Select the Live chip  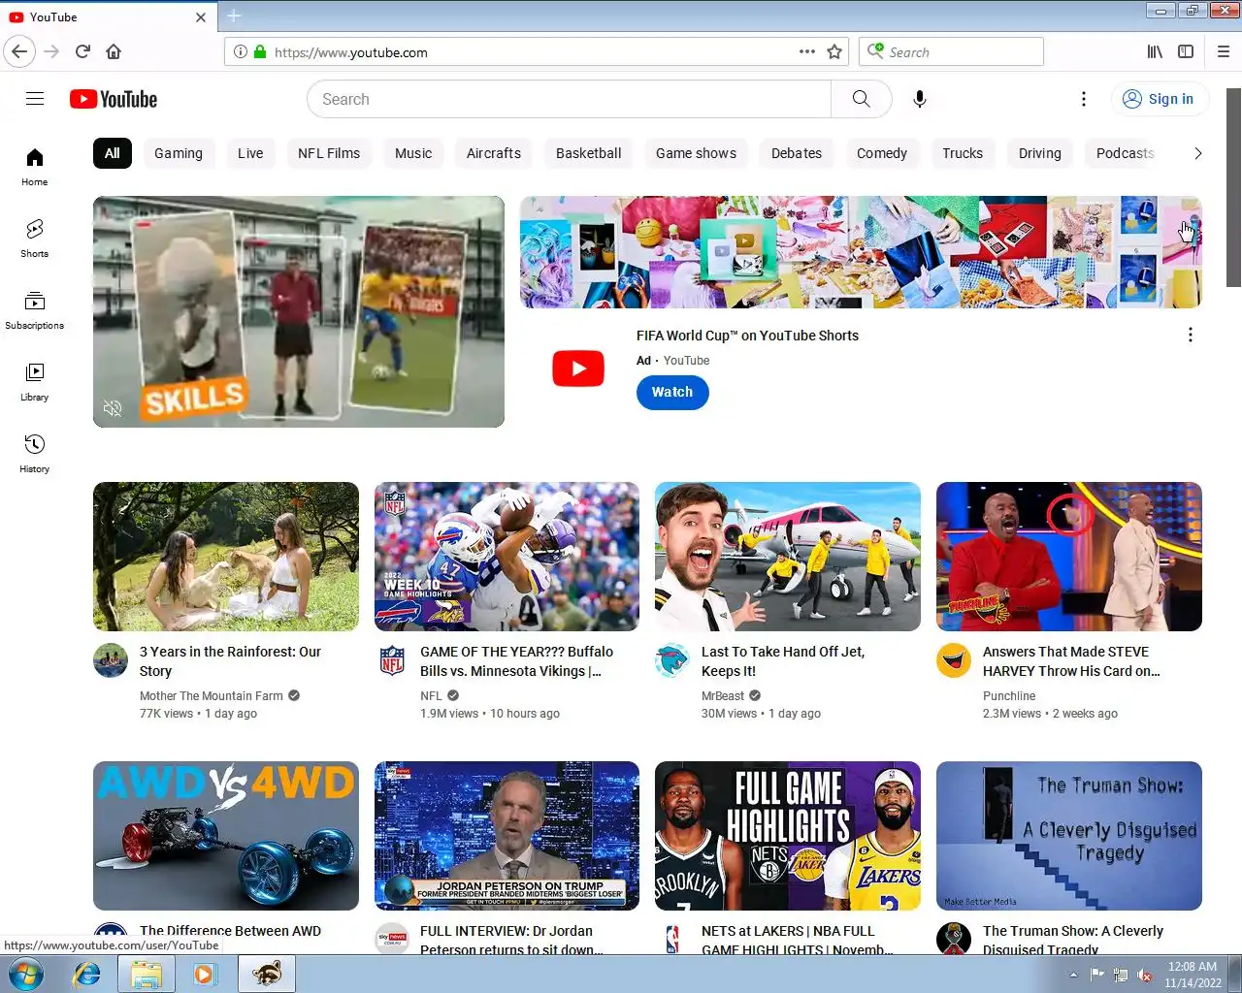[x=250, y=153]
